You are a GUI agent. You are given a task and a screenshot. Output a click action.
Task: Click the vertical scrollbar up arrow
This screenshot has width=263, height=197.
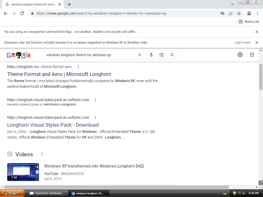point(261,50)
